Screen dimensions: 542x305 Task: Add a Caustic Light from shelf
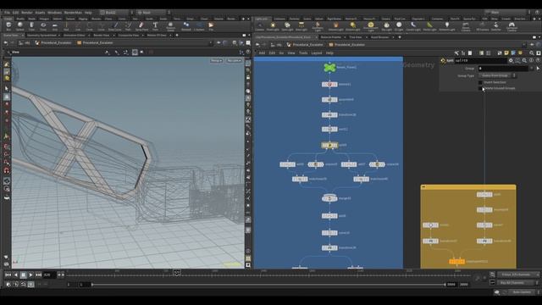[413, 26]
